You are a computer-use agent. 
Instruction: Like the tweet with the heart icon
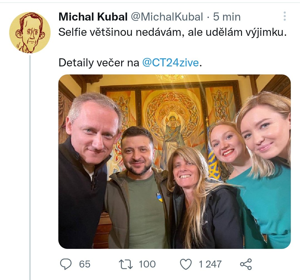click(186, 264)
